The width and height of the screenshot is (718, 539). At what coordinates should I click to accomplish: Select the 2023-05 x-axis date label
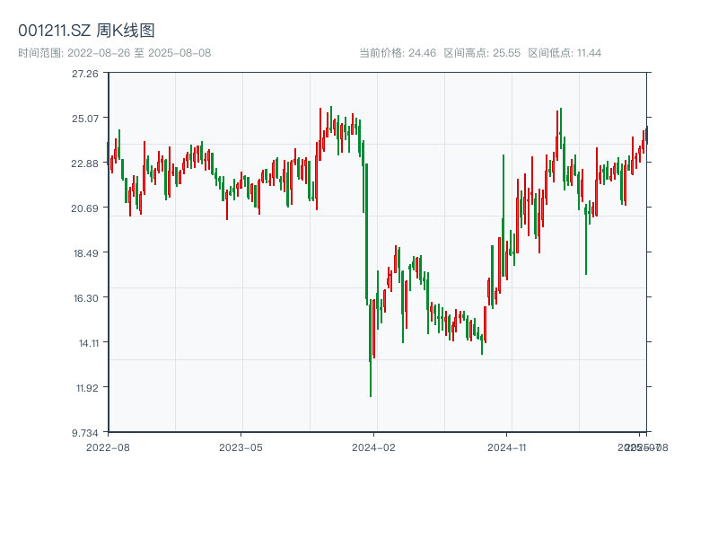pyautogui.click(x=241, y=446)
